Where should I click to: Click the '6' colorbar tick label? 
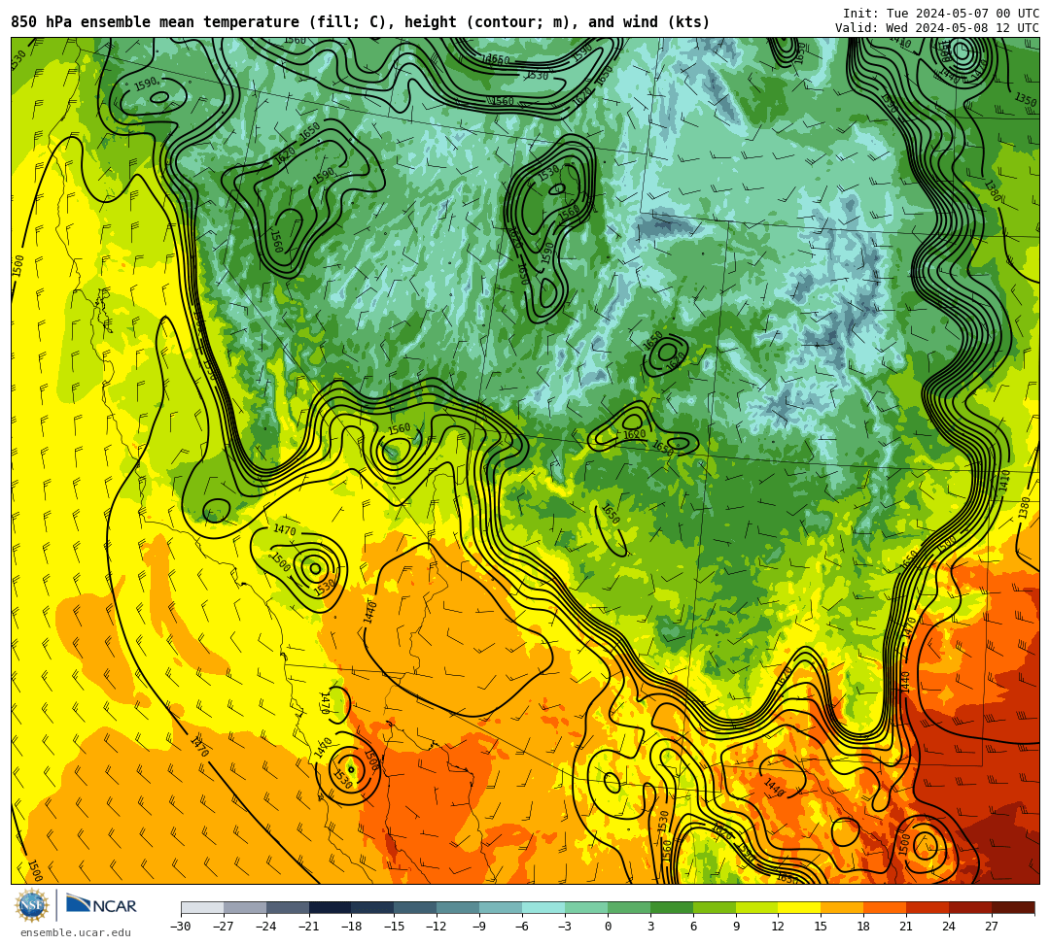(693, 927)
